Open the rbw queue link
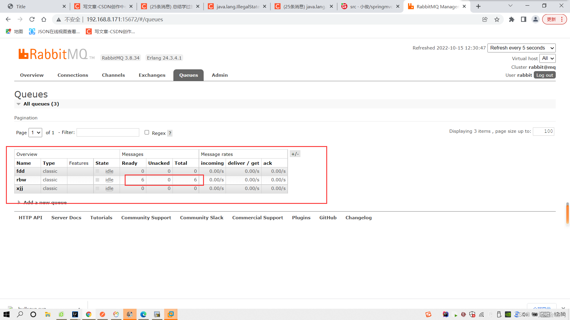Image resolution: width=570 pixels, height=320 pixels. 21,180
